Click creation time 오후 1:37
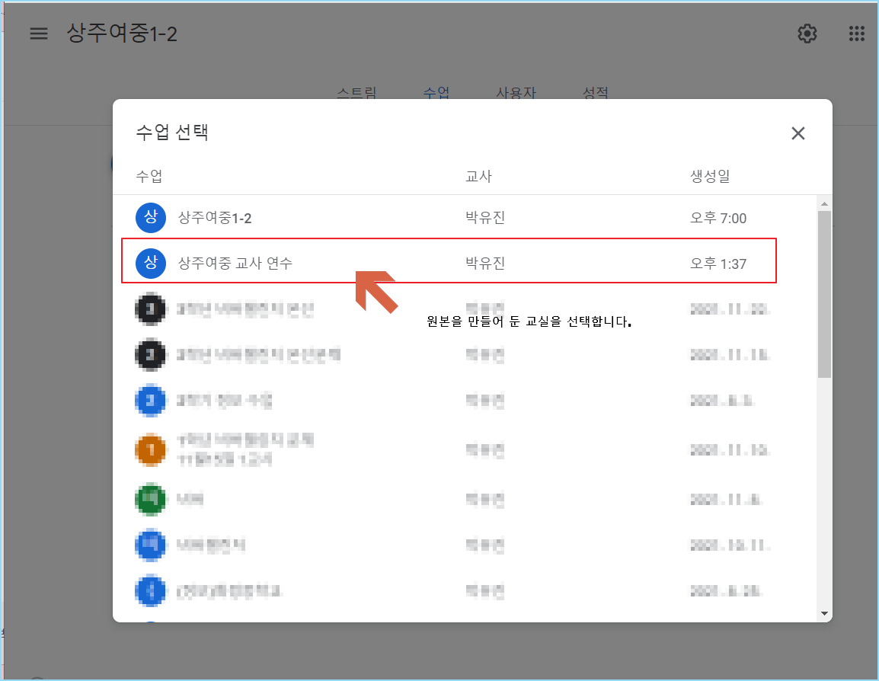 (x=718, y=264)
